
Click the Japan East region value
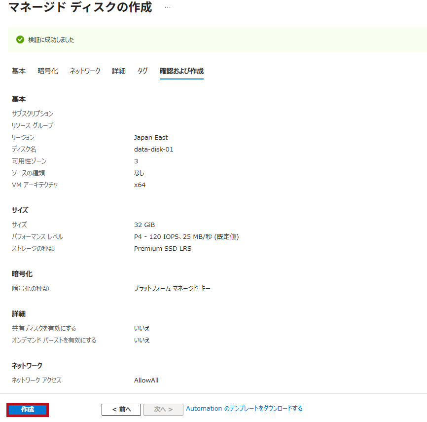pyautogui.click(x=151, y=138)
